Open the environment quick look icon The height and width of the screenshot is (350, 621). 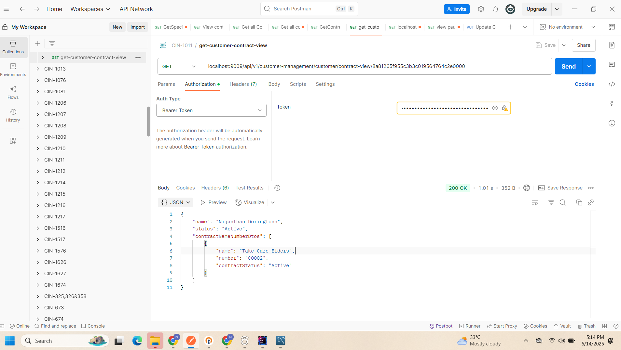(612, 27)
